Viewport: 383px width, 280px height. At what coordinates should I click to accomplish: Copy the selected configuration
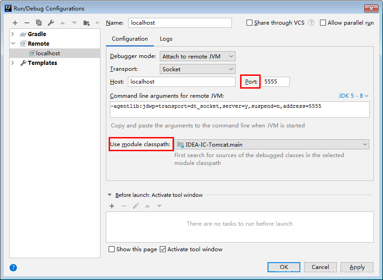pyautogui.click(x=39, y=23)
